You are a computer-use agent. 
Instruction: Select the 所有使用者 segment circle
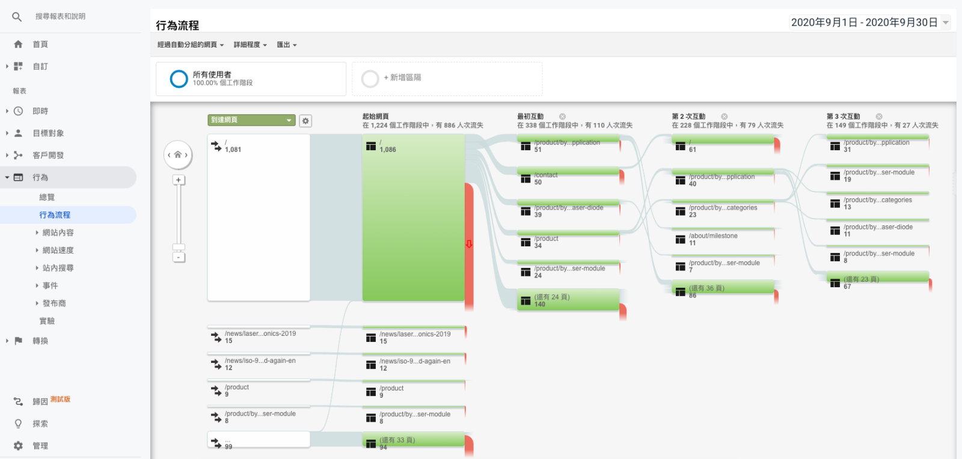179,79
